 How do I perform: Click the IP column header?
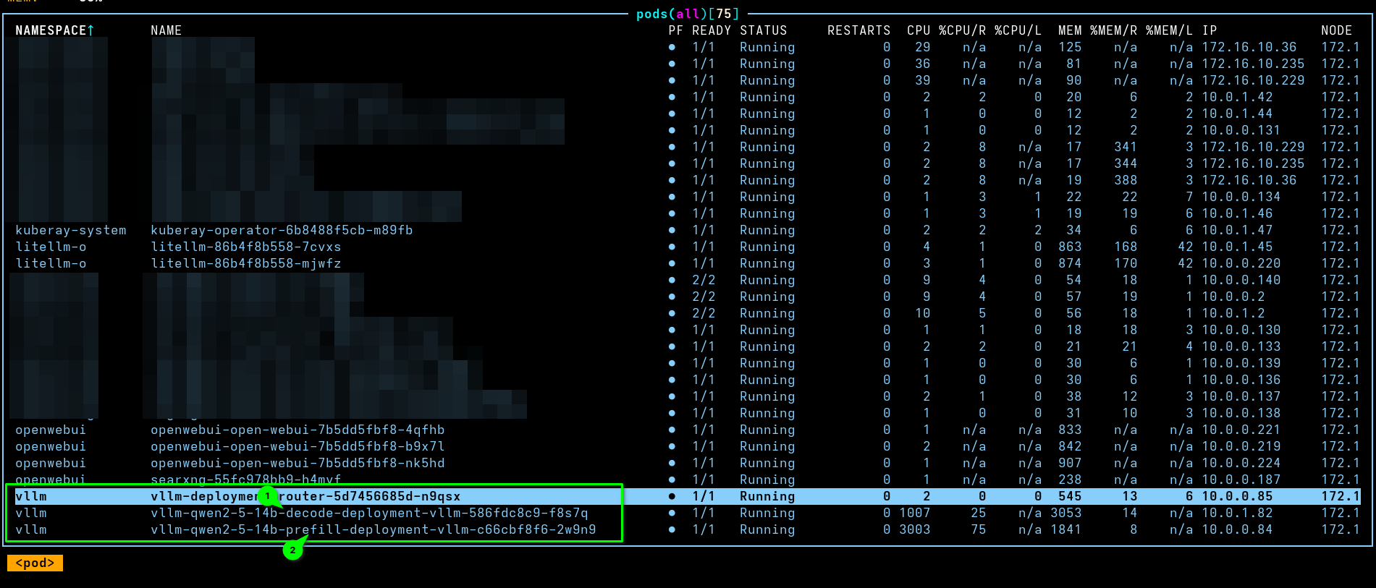(x=1210, y=30)
